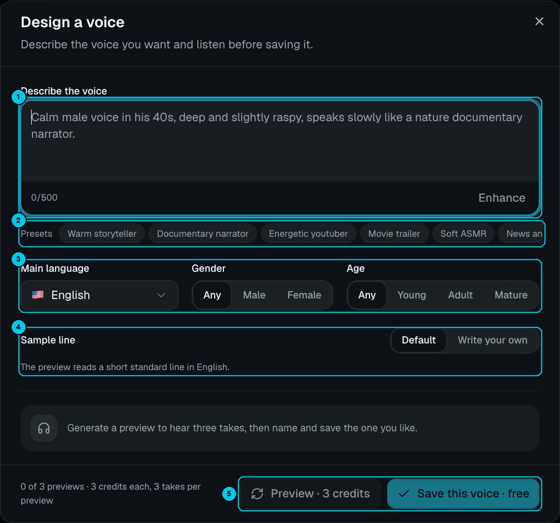Screen dimensions: 560x523
Task: Choose Adult age option
Action: pyautogui.click(x=461, y=295)
